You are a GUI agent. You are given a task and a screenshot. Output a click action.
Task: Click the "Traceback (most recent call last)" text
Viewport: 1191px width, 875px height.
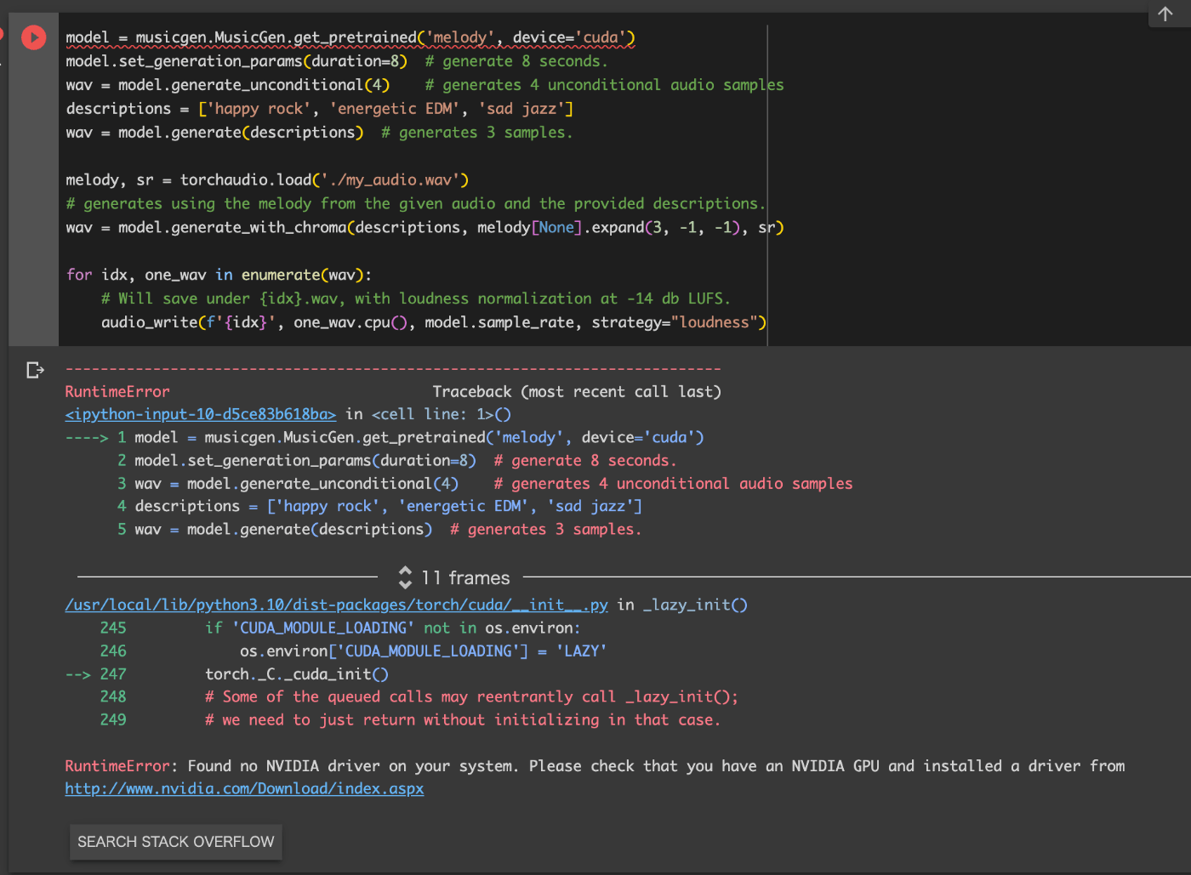pyautogui.click(x=577, y=392)
